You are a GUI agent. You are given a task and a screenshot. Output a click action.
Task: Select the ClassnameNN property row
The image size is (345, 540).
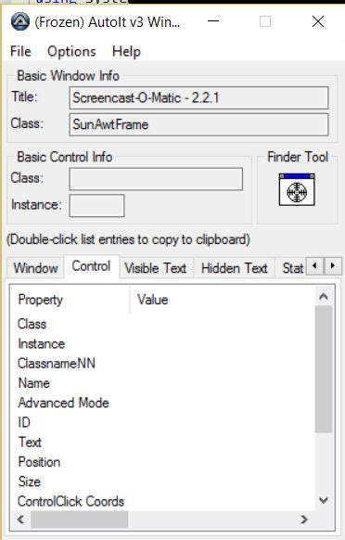[x=161, y=364]
